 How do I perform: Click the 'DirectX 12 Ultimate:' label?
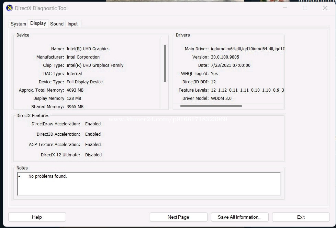(60, 155)
